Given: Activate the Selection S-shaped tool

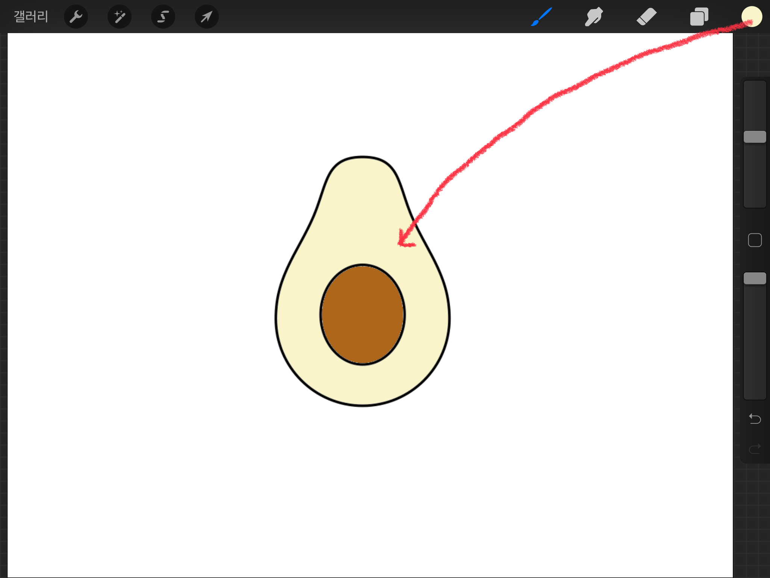Looking at the screenshot, I should tap(163, 17).
